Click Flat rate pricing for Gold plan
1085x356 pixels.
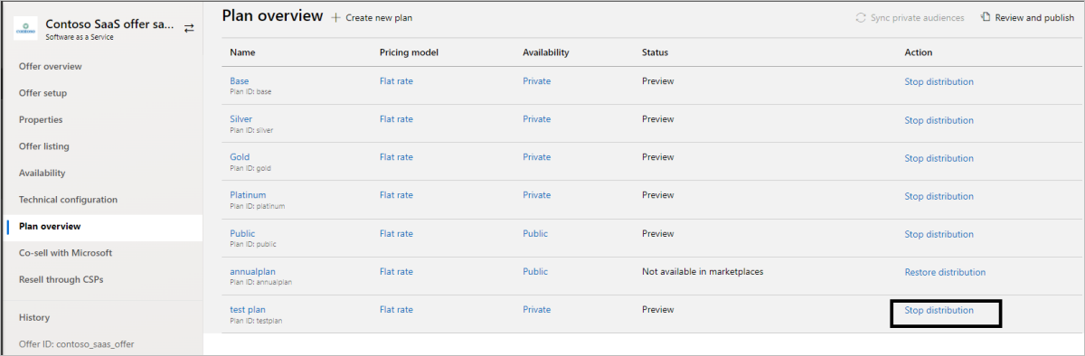tap(396, 157)
